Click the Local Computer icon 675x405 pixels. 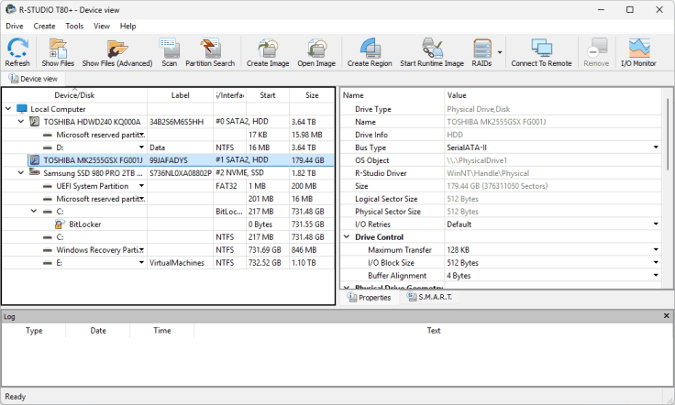21,109
